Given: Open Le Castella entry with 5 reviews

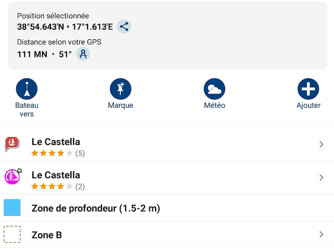Looking at the screenshot, I should (x=167, y=145).
